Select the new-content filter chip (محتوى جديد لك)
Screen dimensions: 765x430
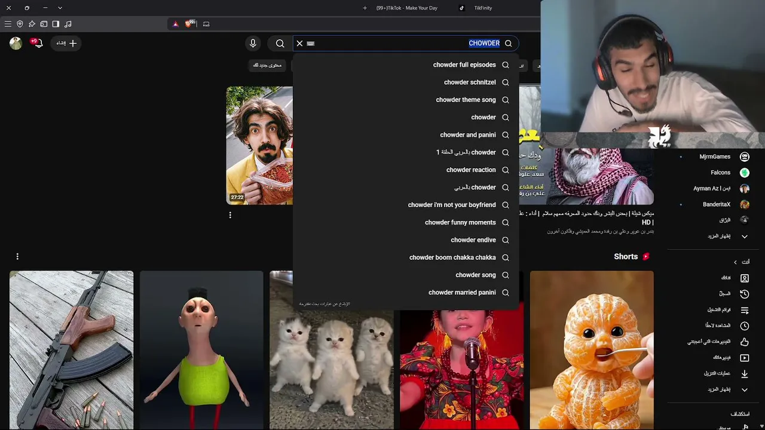coord(267,65)
